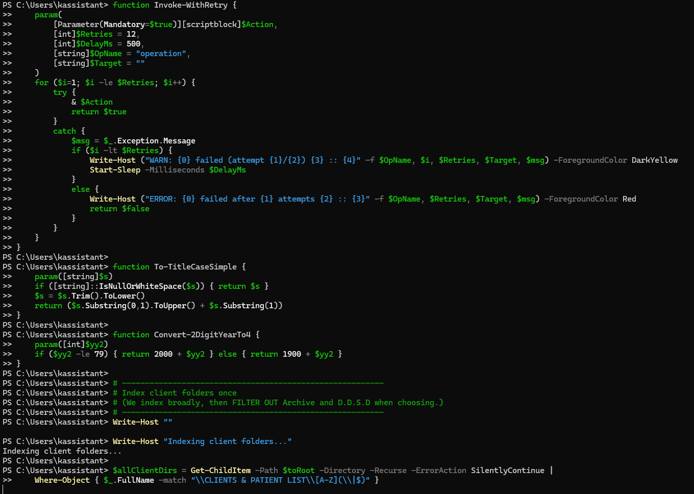Click the catch keyword

pyautogui.click(x=64, y=131)
